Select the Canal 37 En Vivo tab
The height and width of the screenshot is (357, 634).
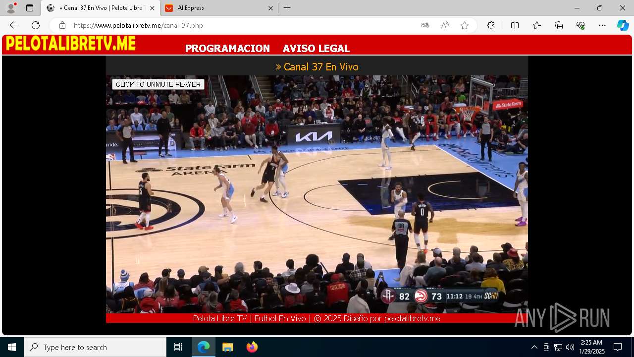click(101, 8)
